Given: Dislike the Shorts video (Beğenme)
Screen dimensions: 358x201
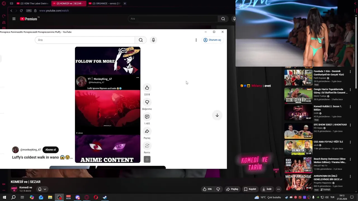Looking at the screenshot, I should pyautogui.click(x=147, y=102).
